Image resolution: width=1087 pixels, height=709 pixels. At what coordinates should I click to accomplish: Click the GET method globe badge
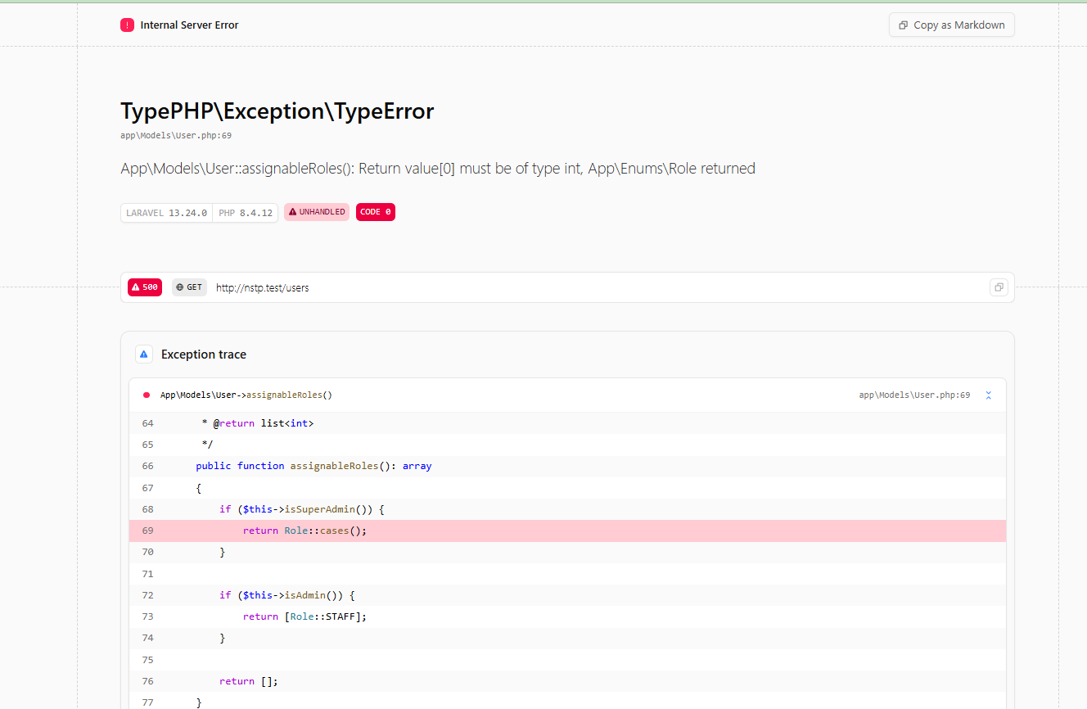point(189,287)
